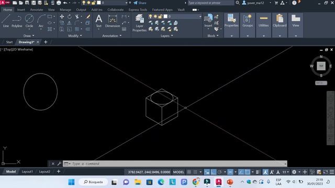Activate the Fillet tool
The height and width of the screenshot is (188, 335).
(x=77, y=23)
